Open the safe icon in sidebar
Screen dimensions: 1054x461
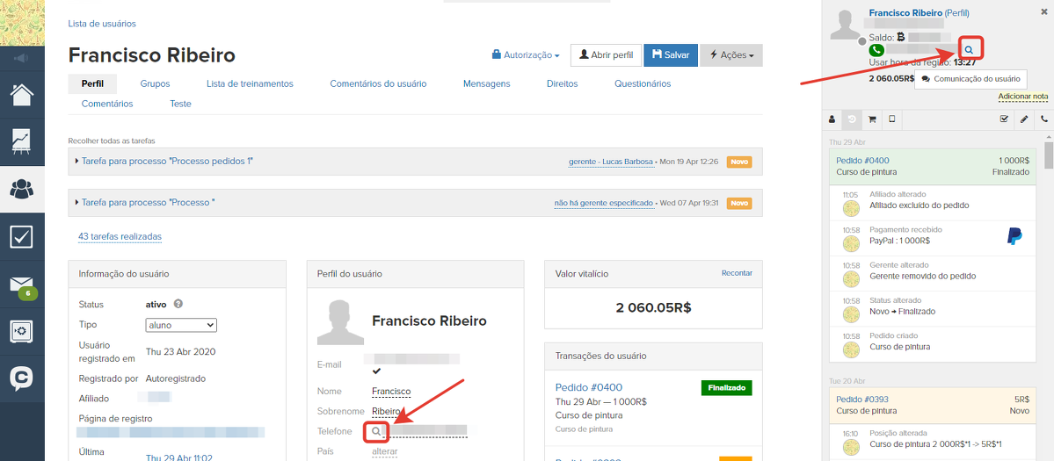[22, 331]
